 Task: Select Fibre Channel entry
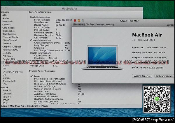coord(10,40)
